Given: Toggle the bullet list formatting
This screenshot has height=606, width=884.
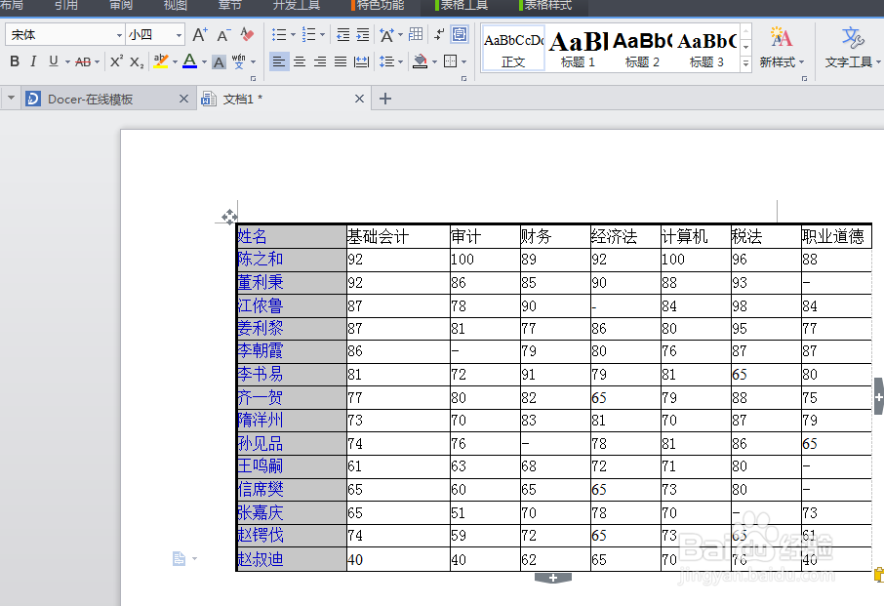Looking at the screenshot, I should tap(277, 34).
